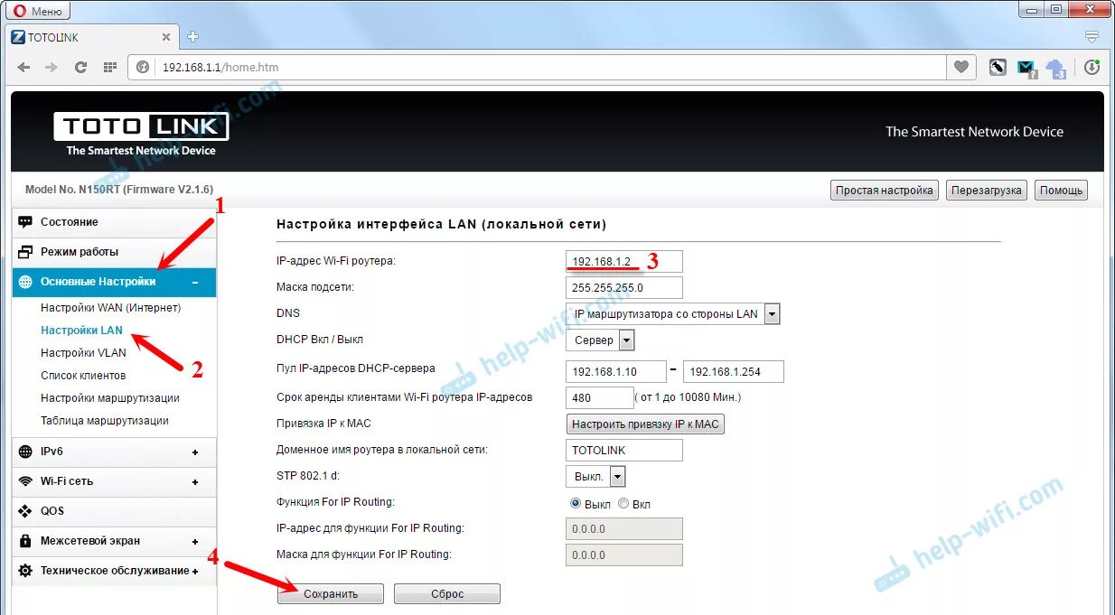Open the Состояние menu section

click(x=114, y=222)
